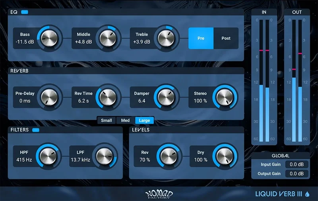Choose the Large room size

[x=144, y=120]
